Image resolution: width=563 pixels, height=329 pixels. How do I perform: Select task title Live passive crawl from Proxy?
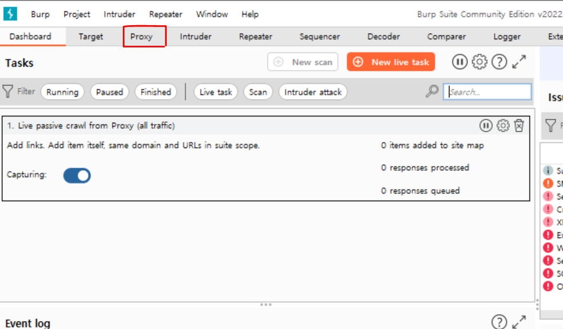click(x=91, y=126)
